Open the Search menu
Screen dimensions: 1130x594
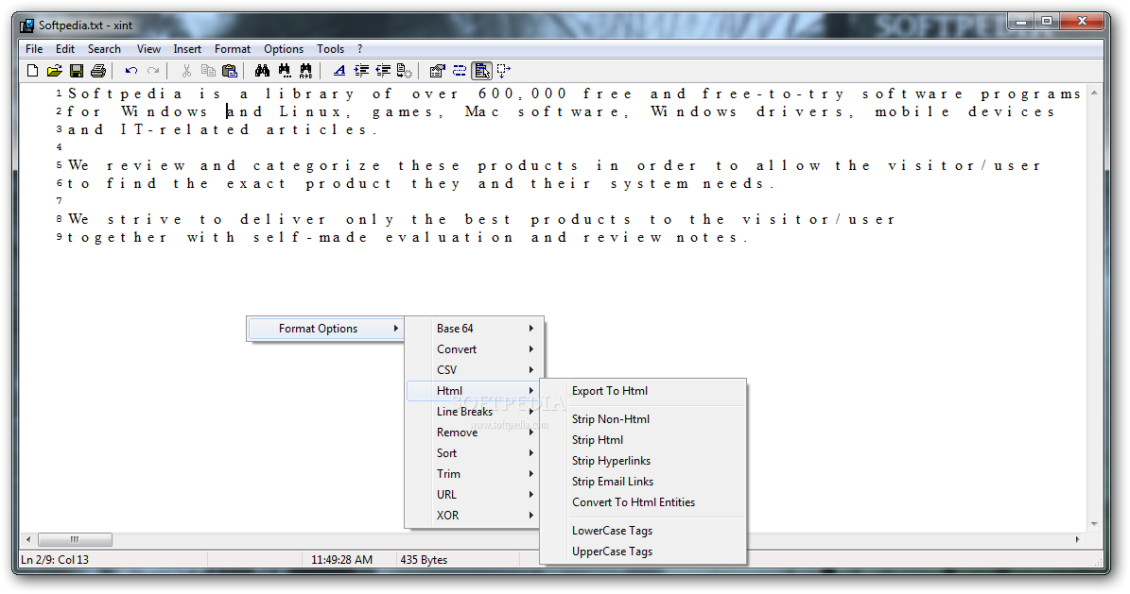point(105,49)
